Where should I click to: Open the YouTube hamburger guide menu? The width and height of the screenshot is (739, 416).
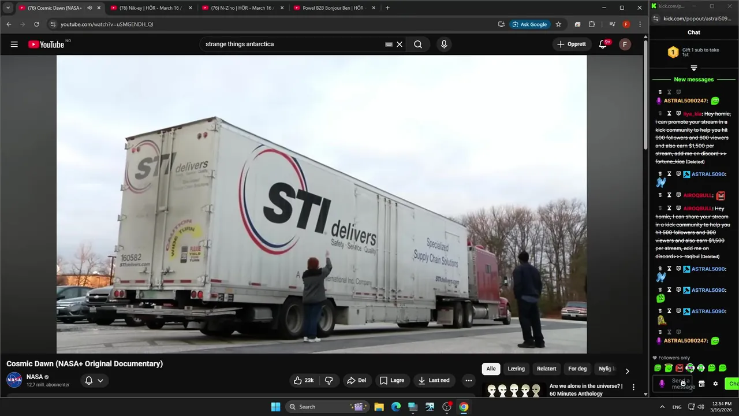tap(14, 44)
